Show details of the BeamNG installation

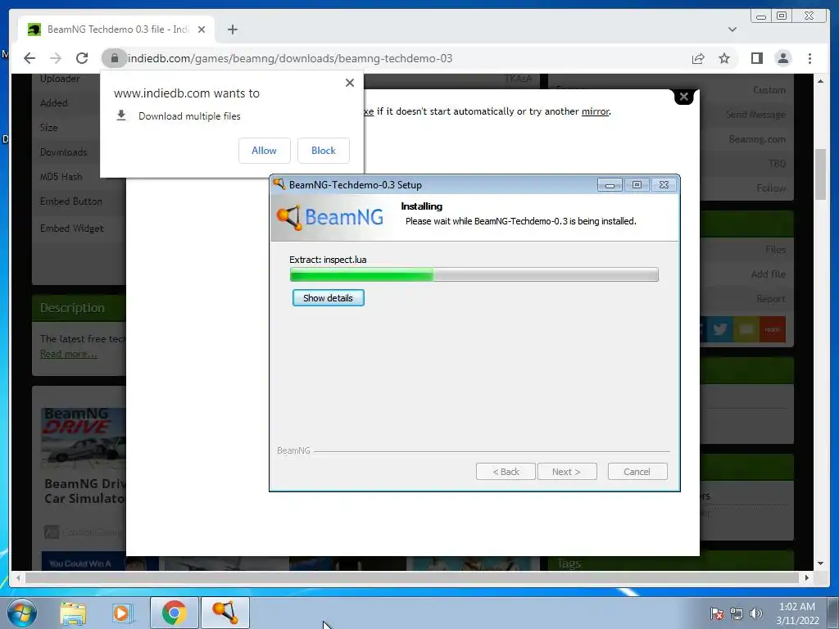pyautogui.click(x=328, y=298)
